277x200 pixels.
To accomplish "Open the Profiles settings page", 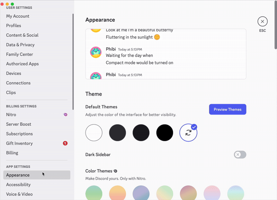I will pyautogui.click(x=37, y=26).
